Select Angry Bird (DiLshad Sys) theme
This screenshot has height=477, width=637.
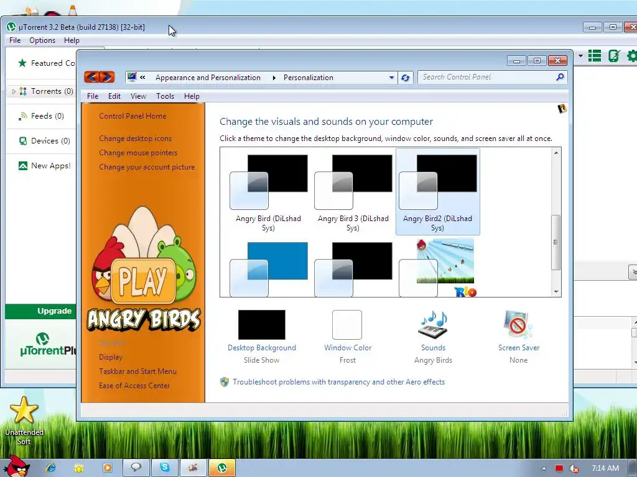click(x=269, y=191)
